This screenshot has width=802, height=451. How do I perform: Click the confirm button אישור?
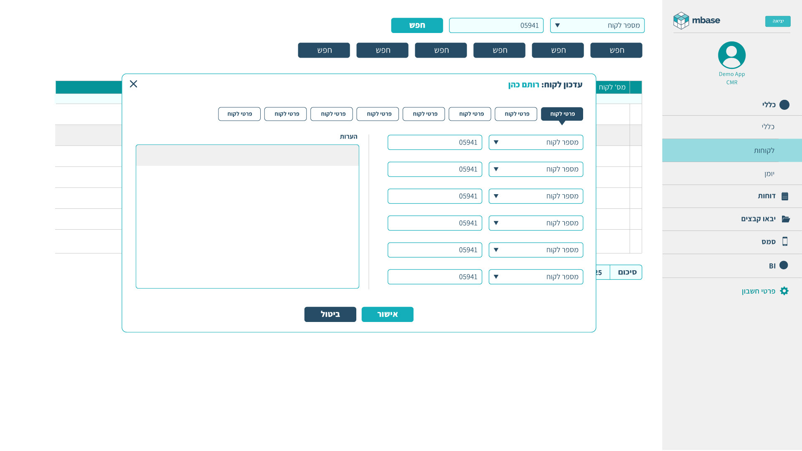(x=387, y=314)
